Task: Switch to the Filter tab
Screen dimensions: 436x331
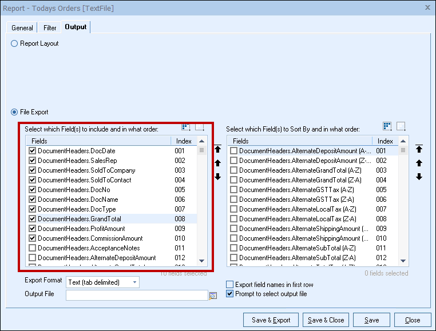Action: pyautogui.click(x=50, y=27)
